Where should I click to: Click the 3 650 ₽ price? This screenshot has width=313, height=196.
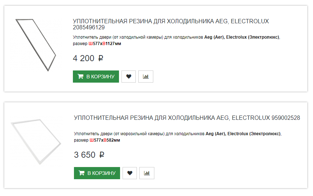coord(89,155)
